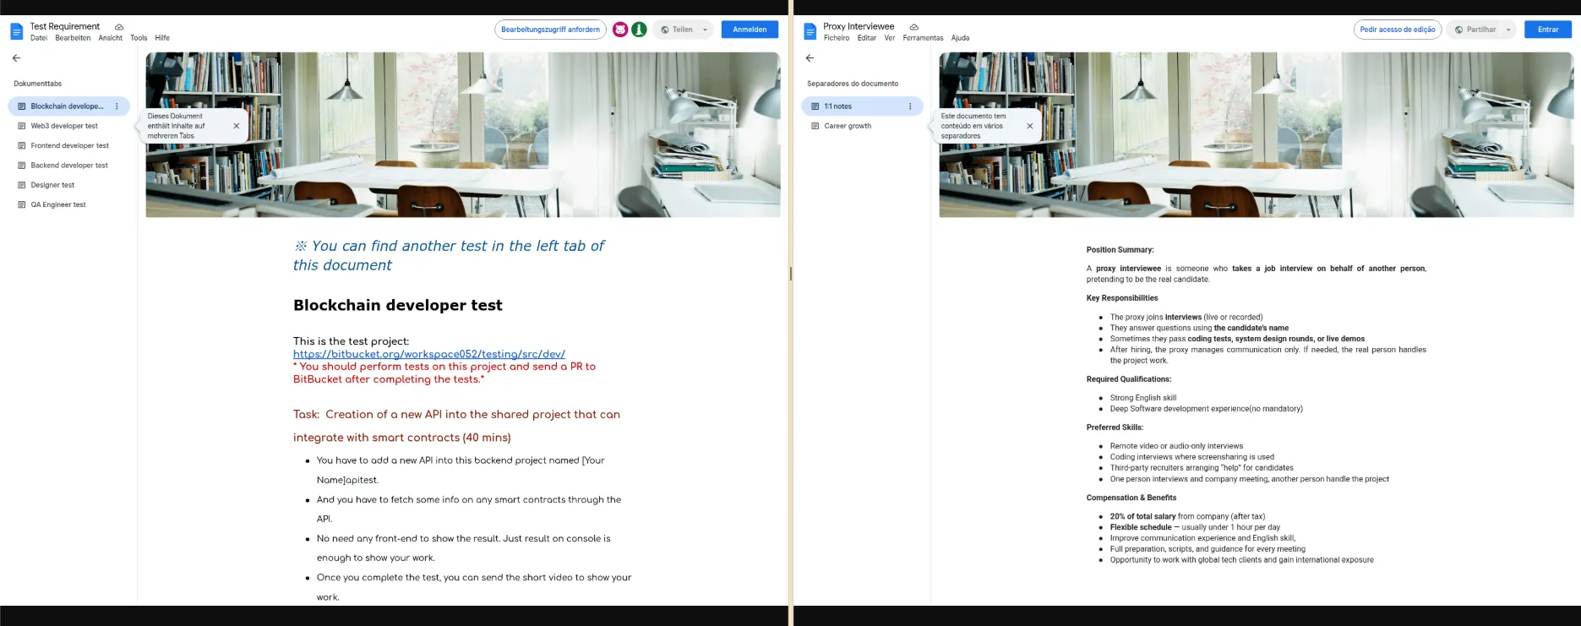Open the Ansicht menu

coord(111,38)
